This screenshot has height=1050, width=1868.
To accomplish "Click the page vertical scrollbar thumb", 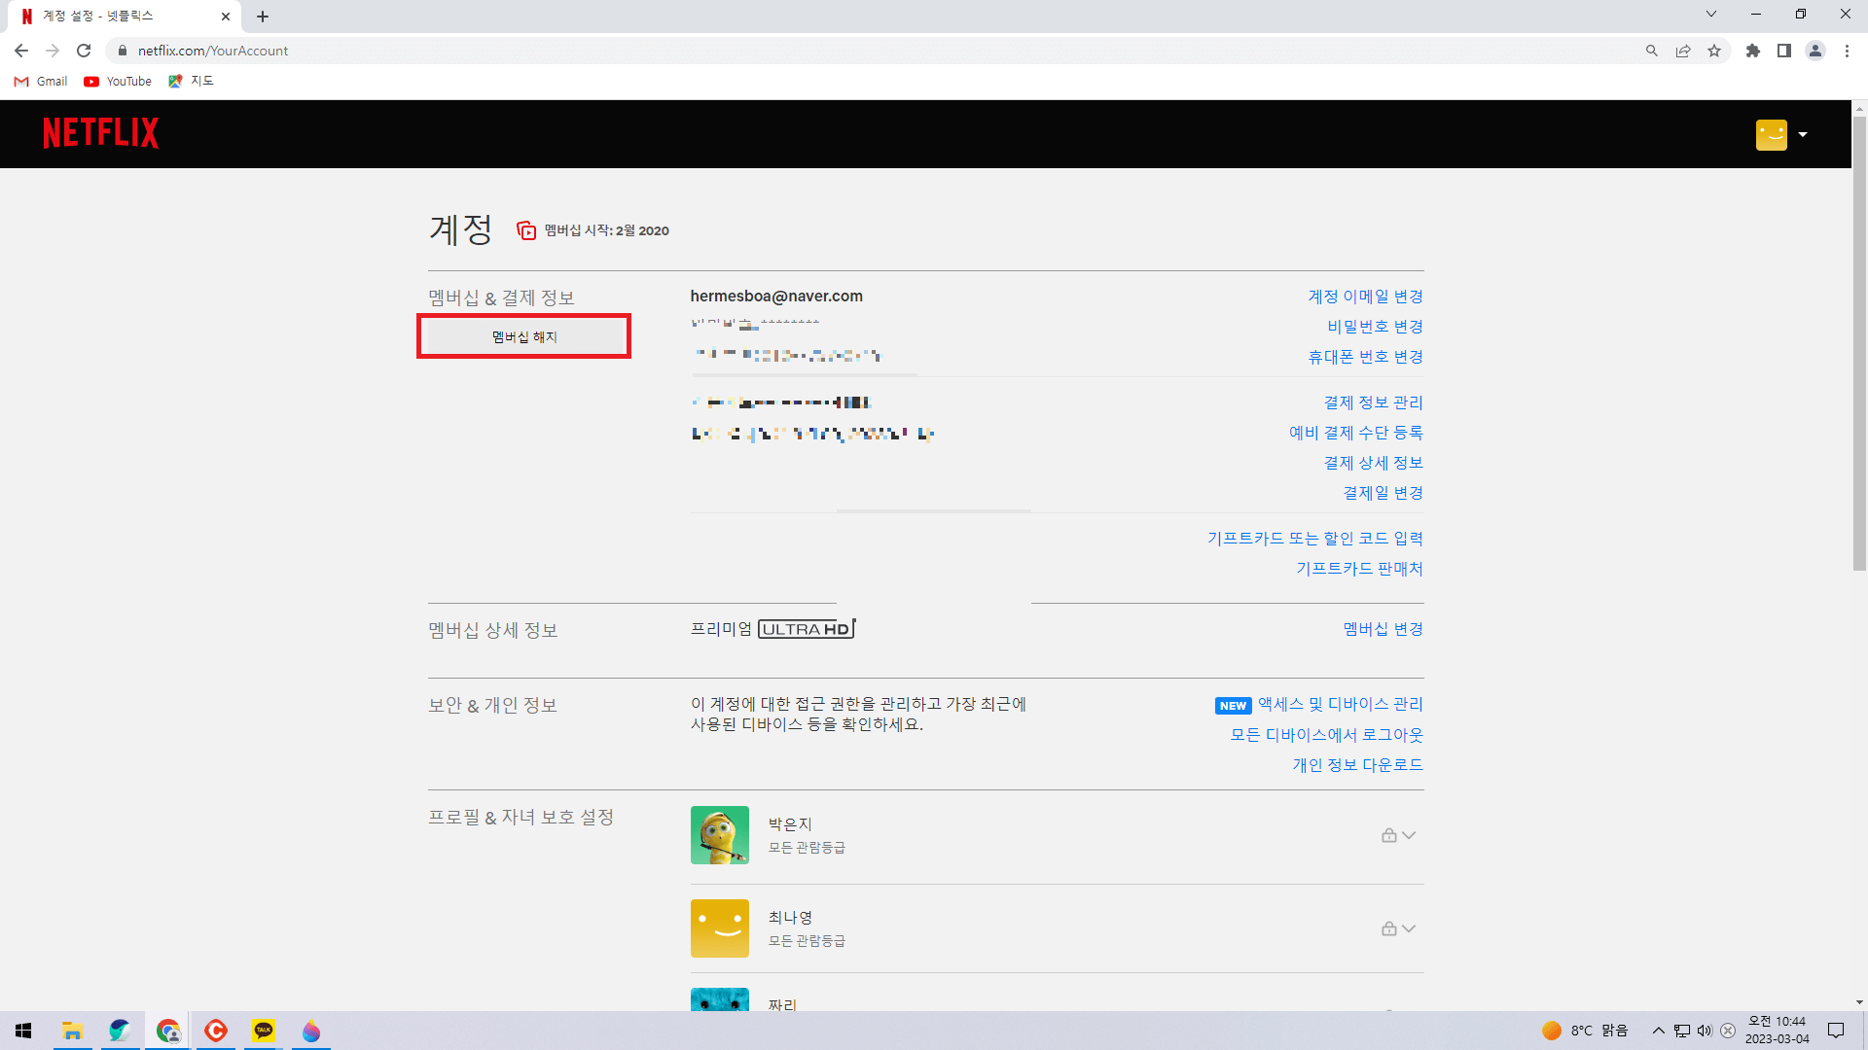I will (x=1859, y=342).
